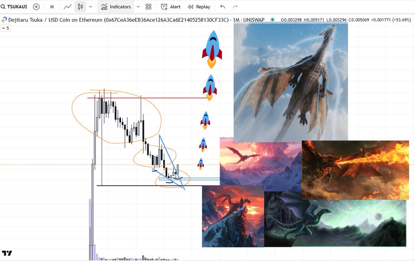Screen dimensions: 415x261
Task: Expand the chart style dropdown arrow
Action: click(x=91, y=7)
